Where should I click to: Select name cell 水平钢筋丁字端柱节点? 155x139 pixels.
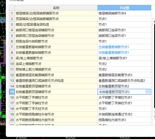coord(56,103)
